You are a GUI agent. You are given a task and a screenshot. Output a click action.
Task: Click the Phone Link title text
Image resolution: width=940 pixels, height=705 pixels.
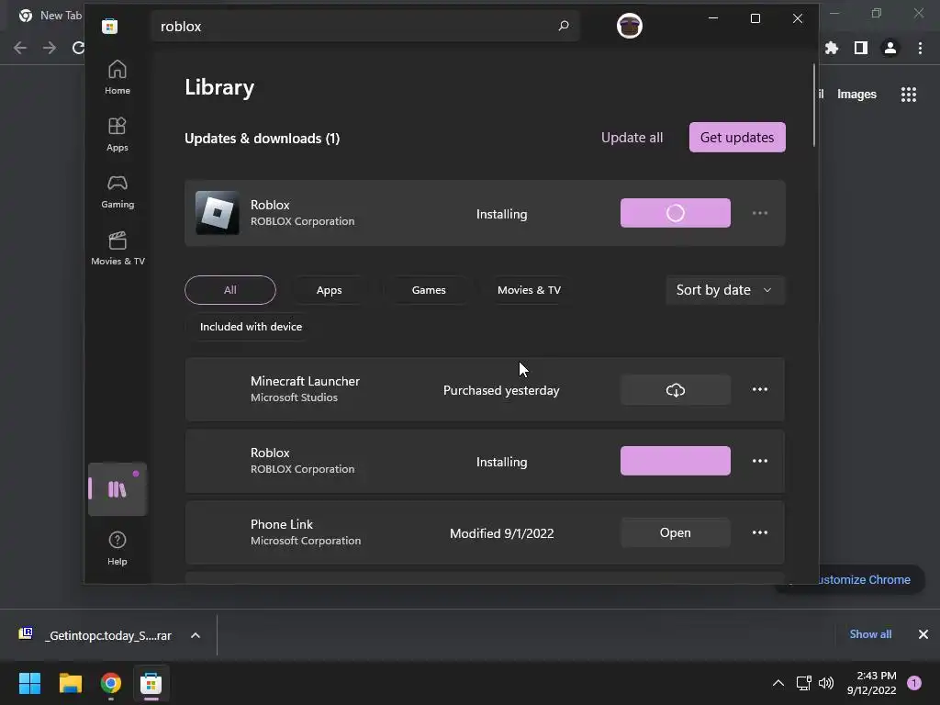click(281, 524)
